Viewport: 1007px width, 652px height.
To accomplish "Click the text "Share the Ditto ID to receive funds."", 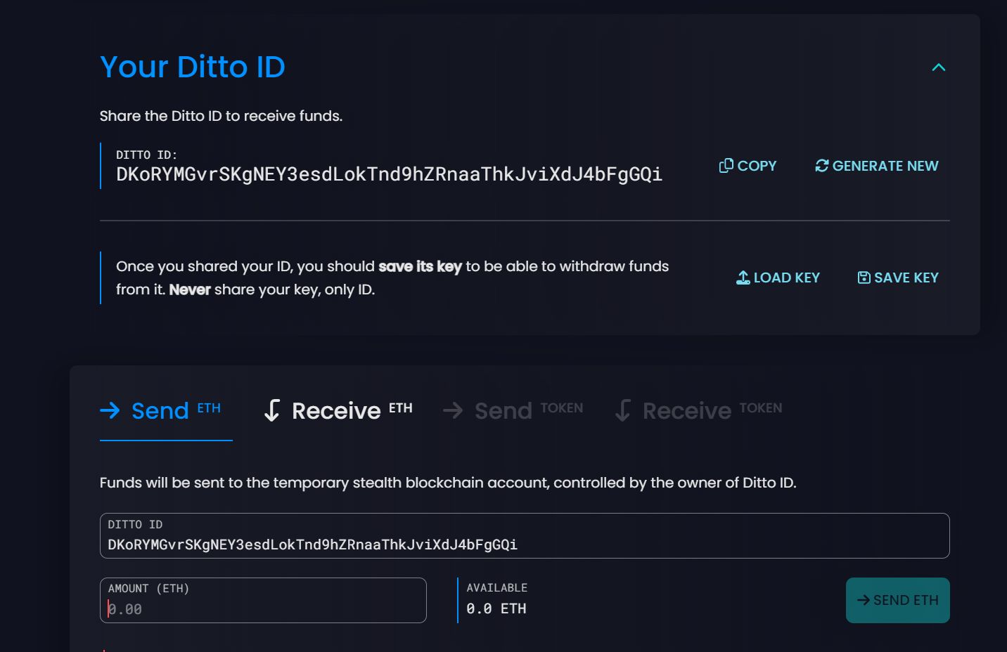I will [221, 116].
